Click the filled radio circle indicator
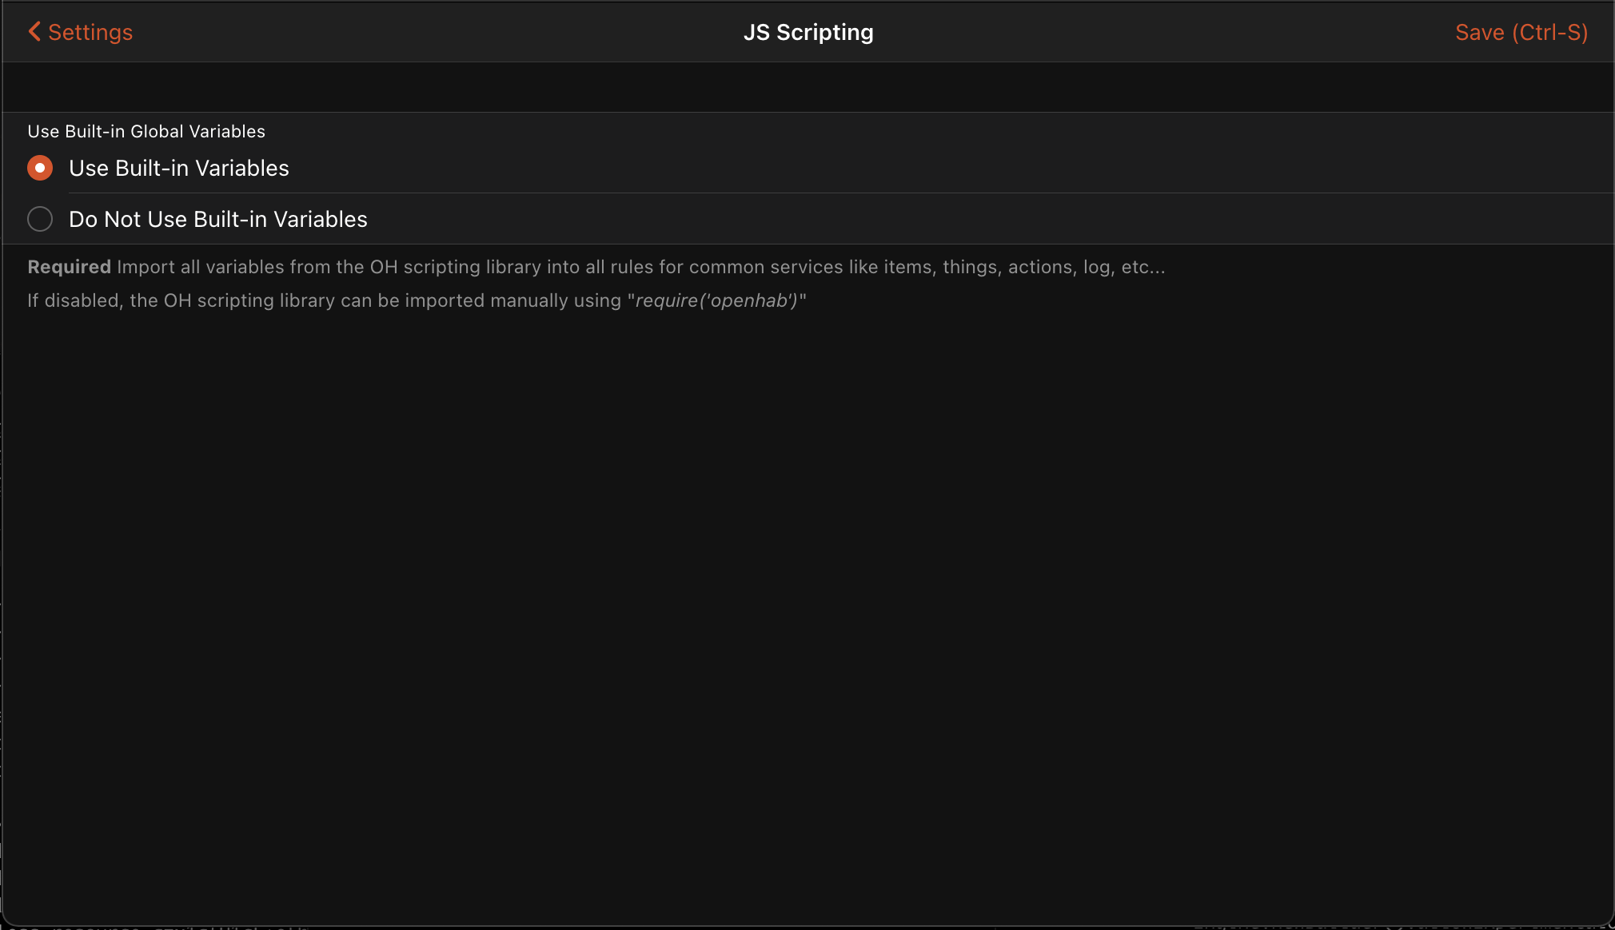This screenshot has height=930, width=1615. 40,168
